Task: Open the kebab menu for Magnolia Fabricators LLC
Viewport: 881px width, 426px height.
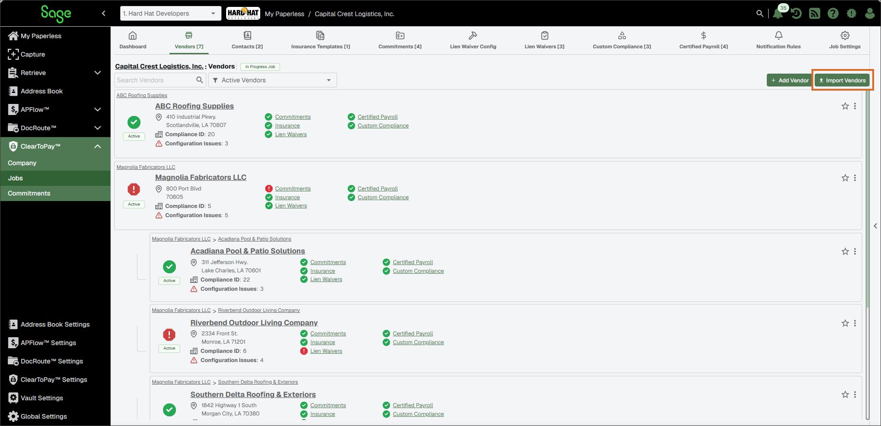Action: 855,178
